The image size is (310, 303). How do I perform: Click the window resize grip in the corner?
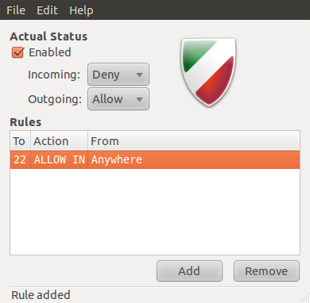[305, 298]
